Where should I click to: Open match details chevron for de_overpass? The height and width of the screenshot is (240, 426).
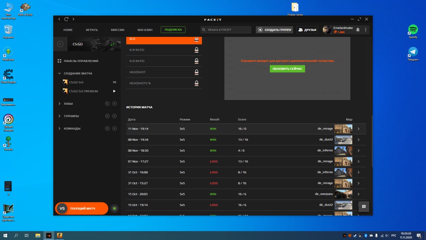pyautogui.click(x=358, y=194)
